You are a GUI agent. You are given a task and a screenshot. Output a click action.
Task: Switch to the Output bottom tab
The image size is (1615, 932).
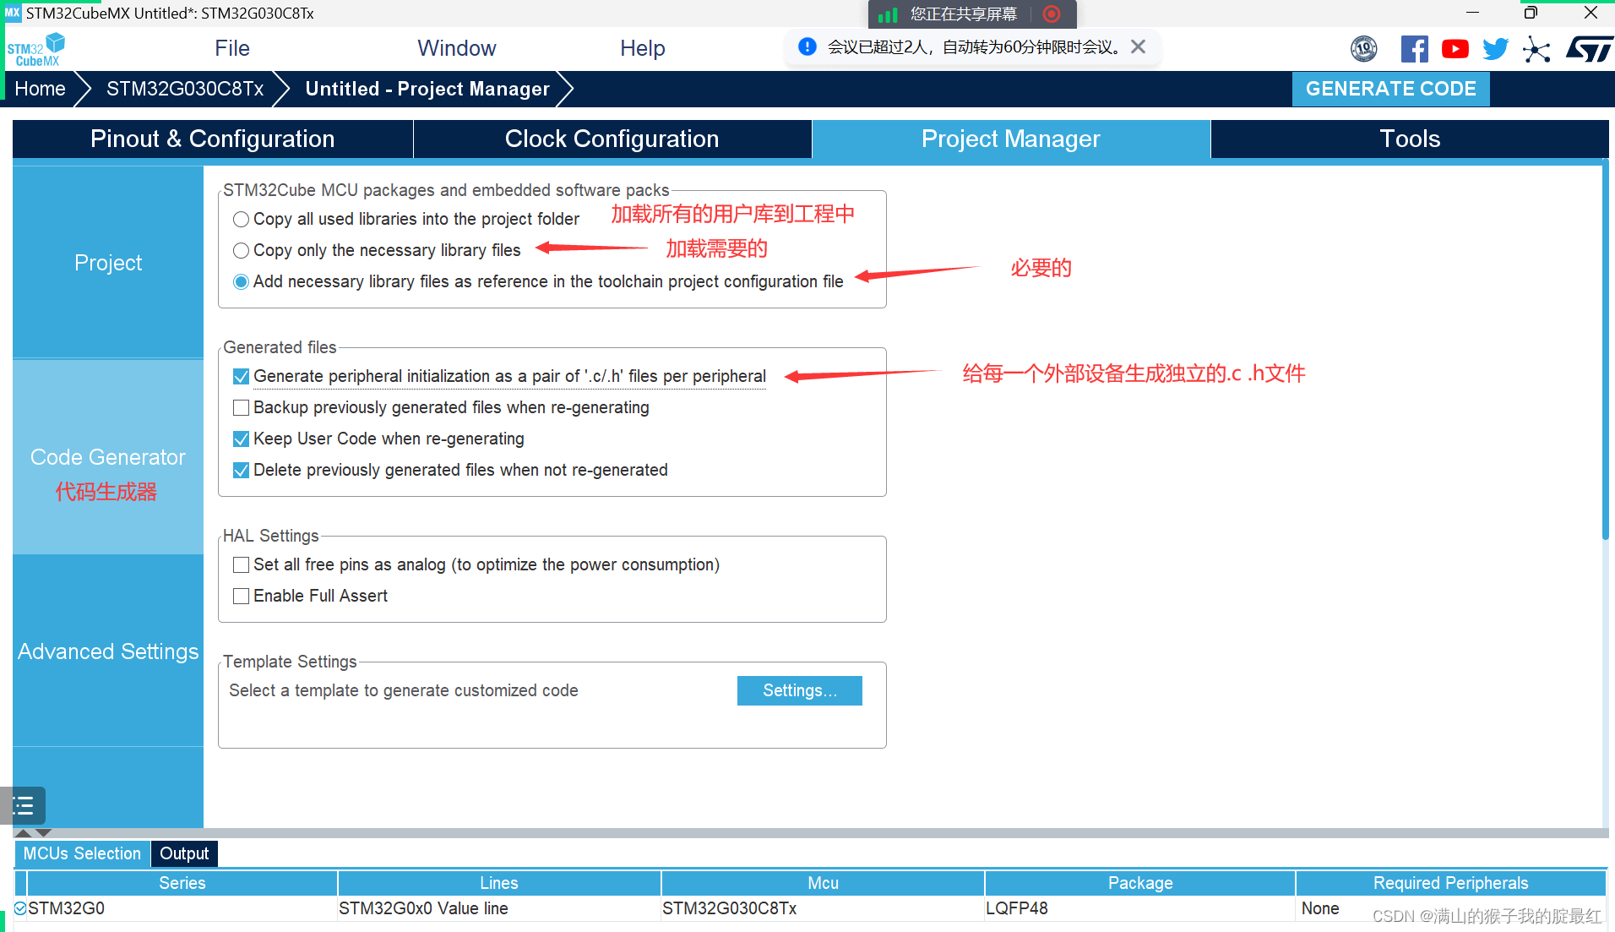184,854
